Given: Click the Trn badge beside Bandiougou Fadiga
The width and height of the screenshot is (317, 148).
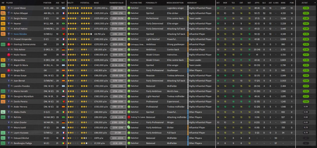Looking at the screenshot, I should [x=3, y=143].
